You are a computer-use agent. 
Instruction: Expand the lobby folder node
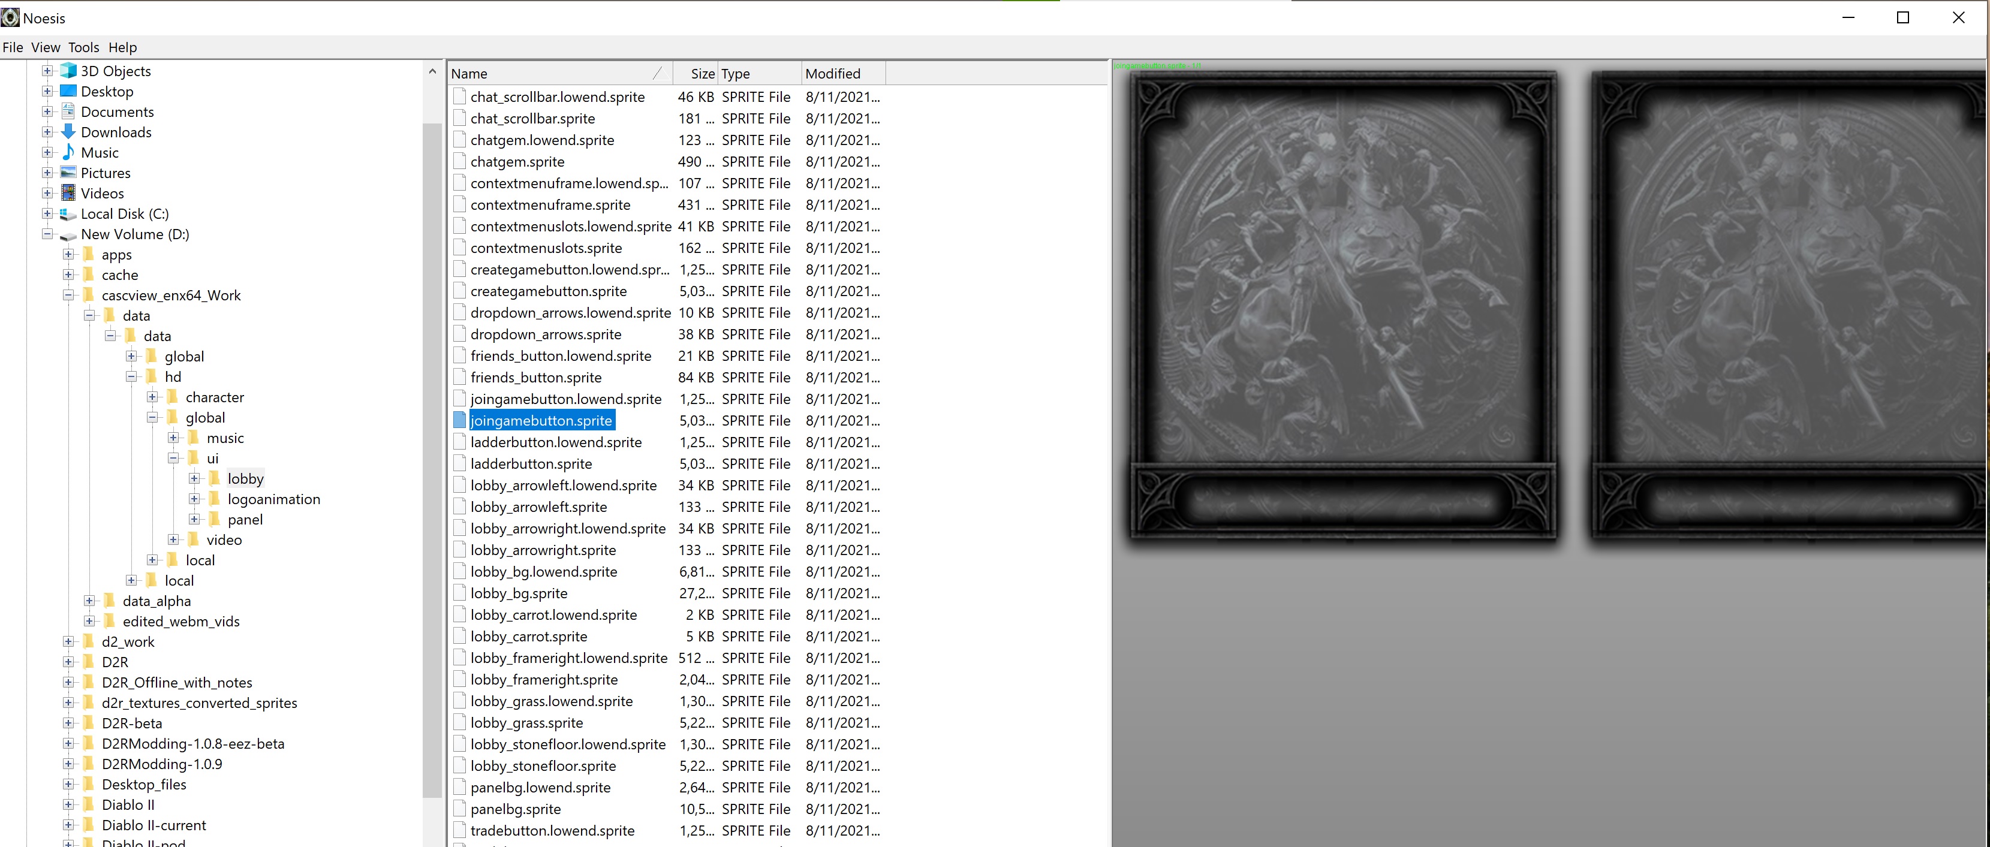tap(194, 479)
